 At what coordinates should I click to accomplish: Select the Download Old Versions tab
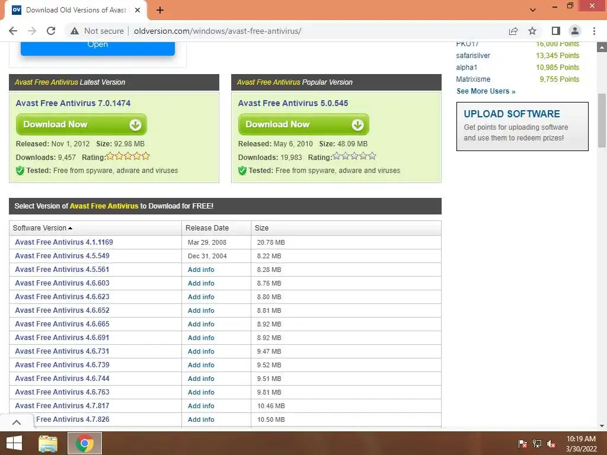pos(75,10)
